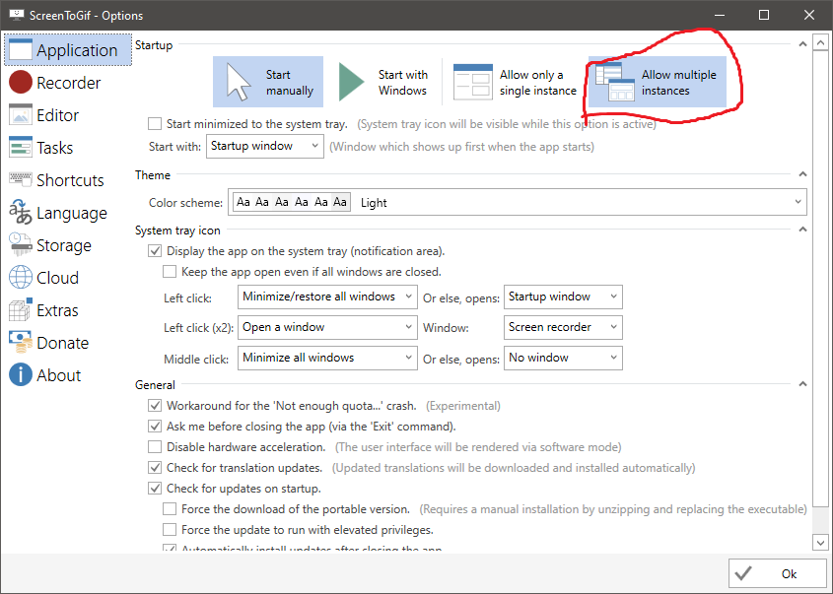Open the Left click action dropdown

click(x=326, y=297)
